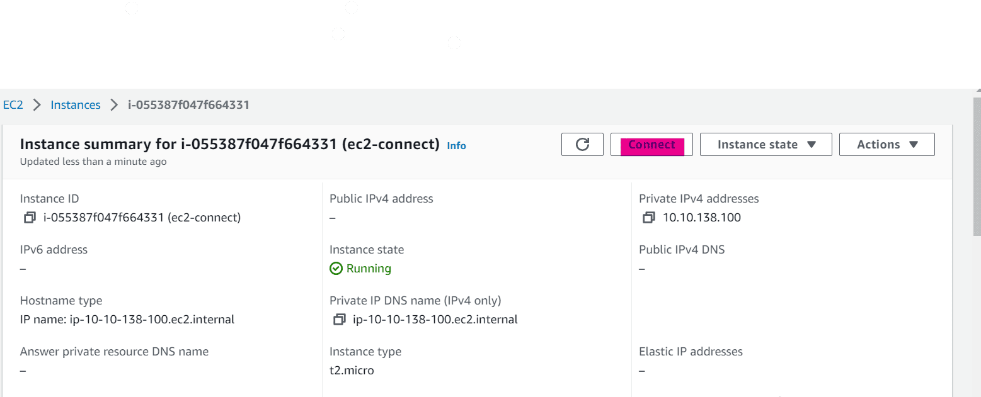Navigate to Instances breadcrumb link

(76, 105)
